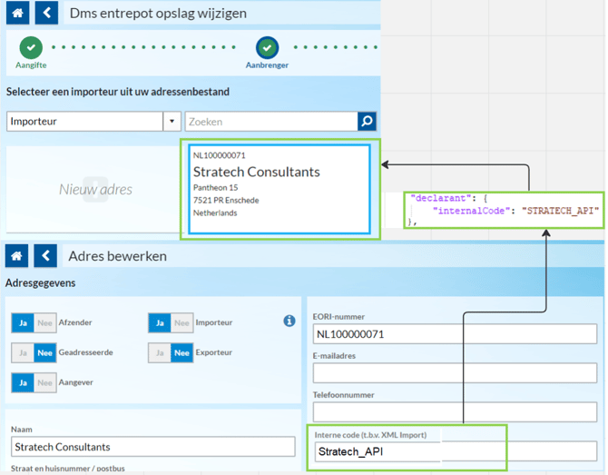Click the home icon beside Dms entrepot title

pos(18,13)
